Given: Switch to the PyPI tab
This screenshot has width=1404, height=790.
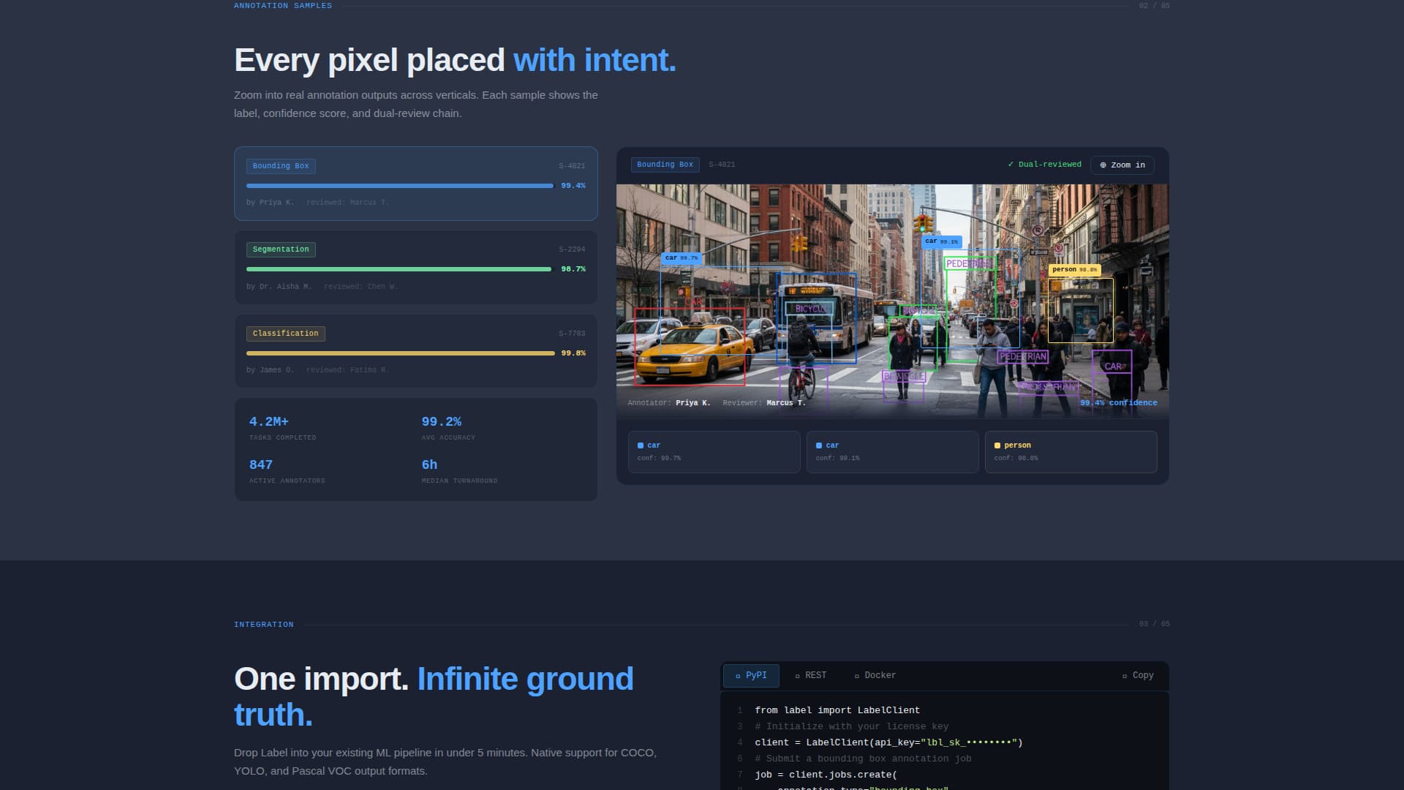Looking at the screenshot, I should pyautogui.click(x=751, y=675).
